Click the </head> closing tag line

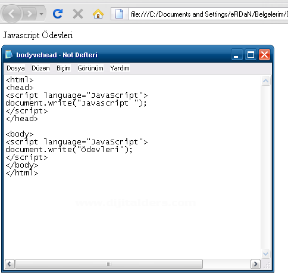point(22,119)
